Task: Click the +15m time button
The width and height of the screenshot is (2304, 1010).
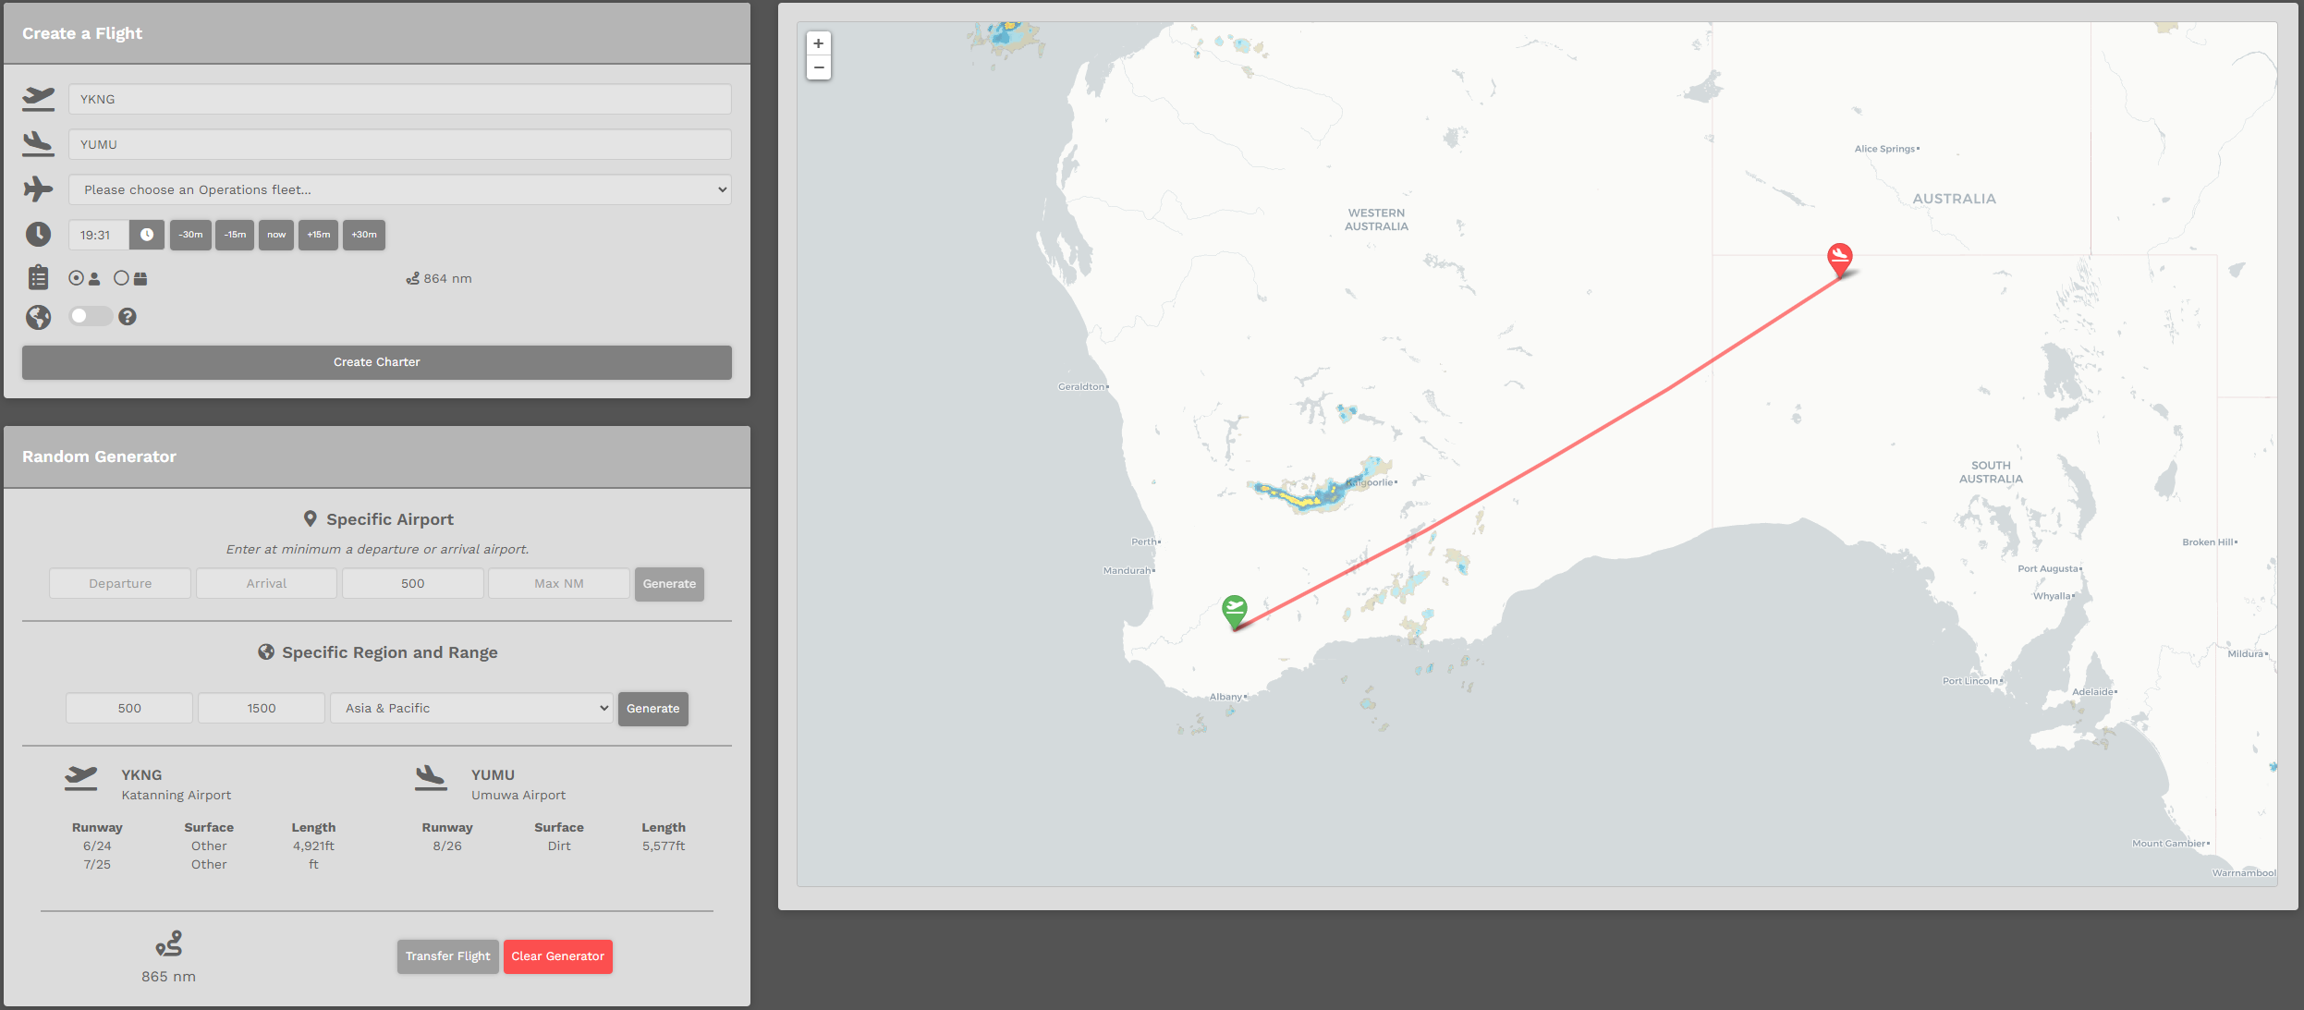Action: pos(318,235)
